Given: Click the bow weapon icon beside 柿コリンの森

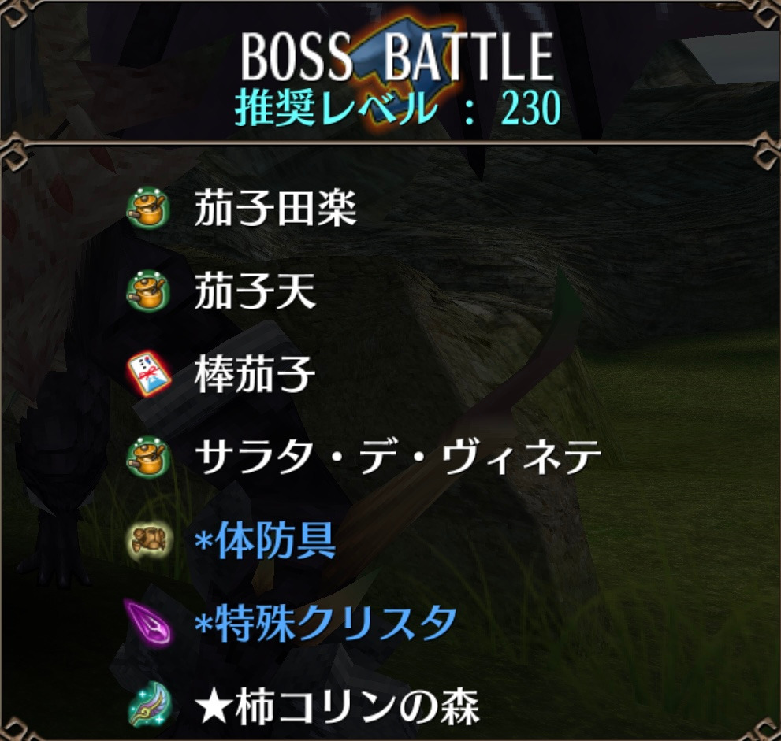Looking at the screenshot, I should pyautogui.click(x=148, y=706).
